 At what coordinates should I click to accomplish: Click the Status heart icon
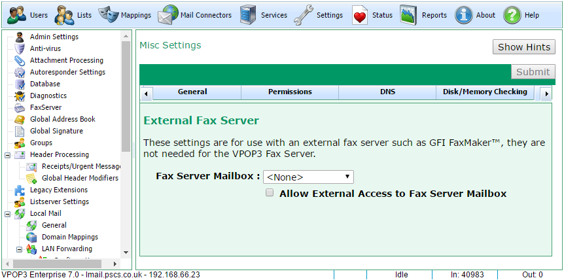(359, 15)
